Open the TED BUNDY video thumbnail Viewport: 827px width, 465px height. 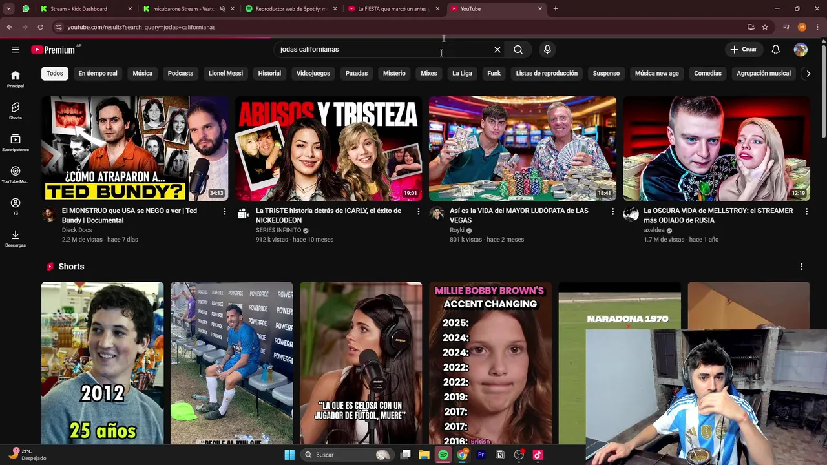pos(135,149)
